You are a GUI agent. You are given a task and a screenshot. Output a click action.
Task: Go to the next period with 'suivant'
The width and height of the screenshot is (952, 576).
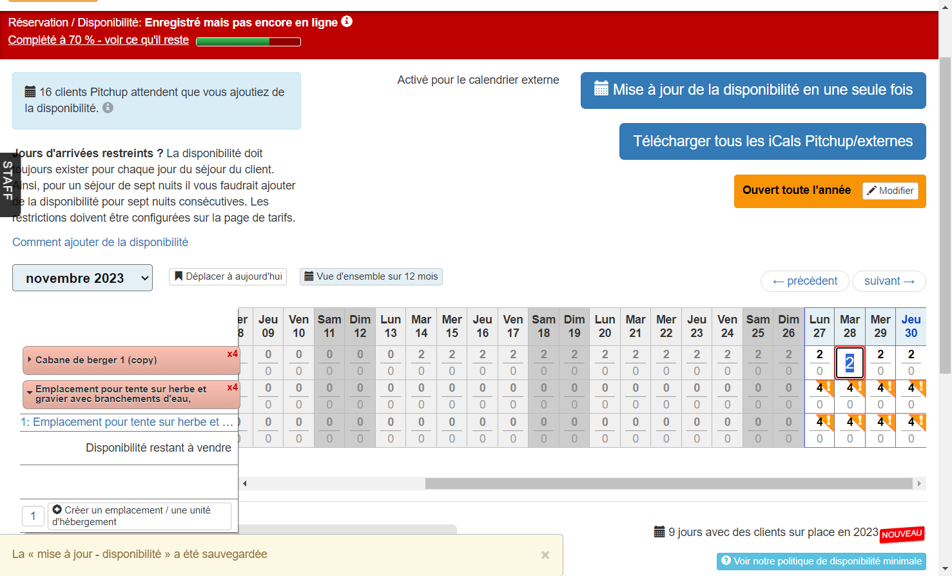click(x=889, y=281)
